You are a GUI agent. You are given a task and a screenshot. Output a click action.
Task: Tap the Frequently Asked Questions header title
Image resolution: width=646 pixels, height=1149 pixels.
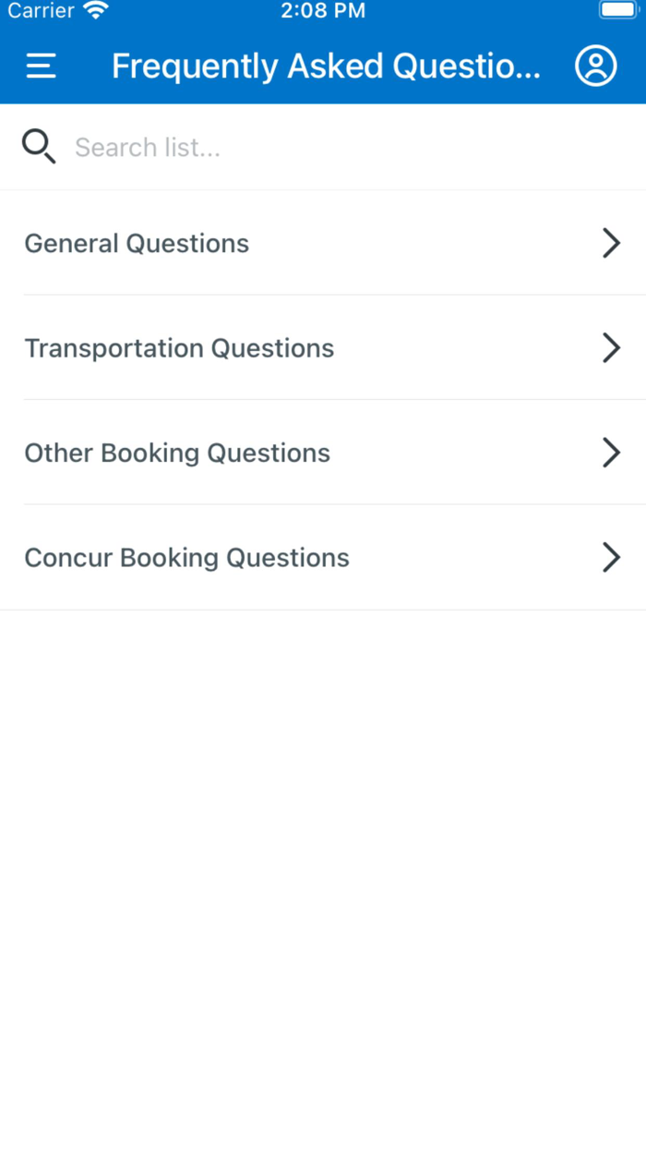(326, 66)
